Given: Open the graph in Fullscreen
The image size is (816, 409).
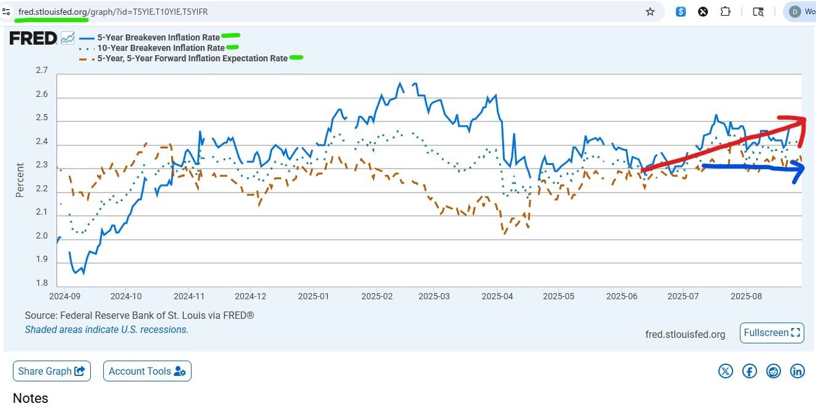Looking at the screenshot, I should (772, 333).
